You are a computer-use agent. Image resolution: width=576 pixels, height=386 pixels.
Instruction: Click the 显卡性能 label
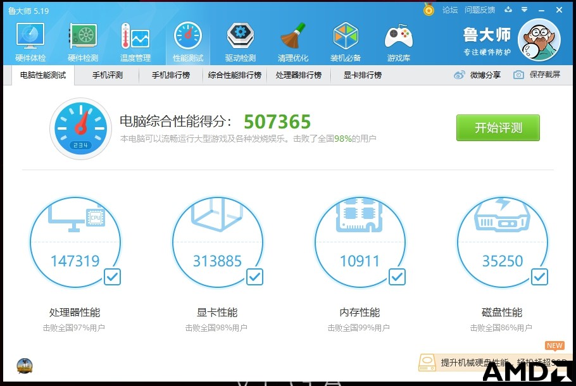pos(217,313)
